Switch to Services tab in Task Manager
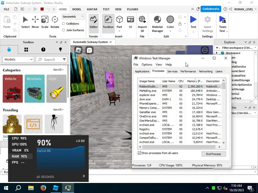The height and width of the screenshot is (193, 258). [172, 71]
